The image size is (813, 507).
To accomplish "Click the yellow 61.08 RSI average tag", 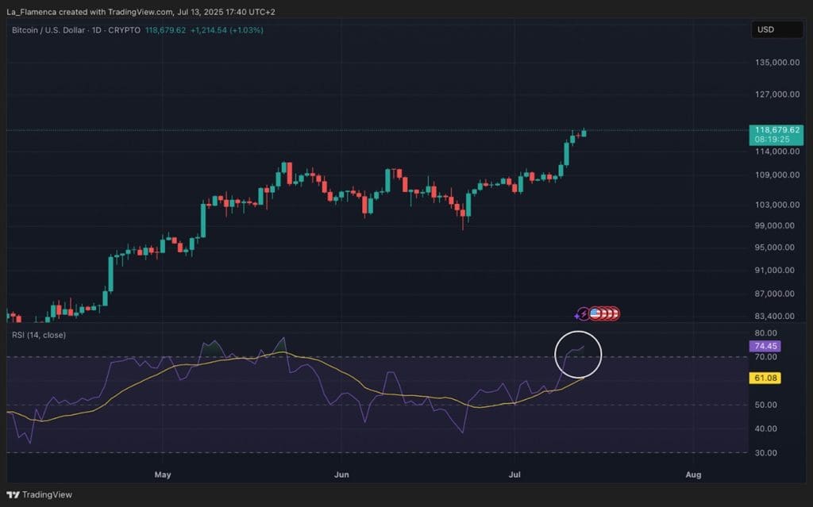I will [765, 378].
